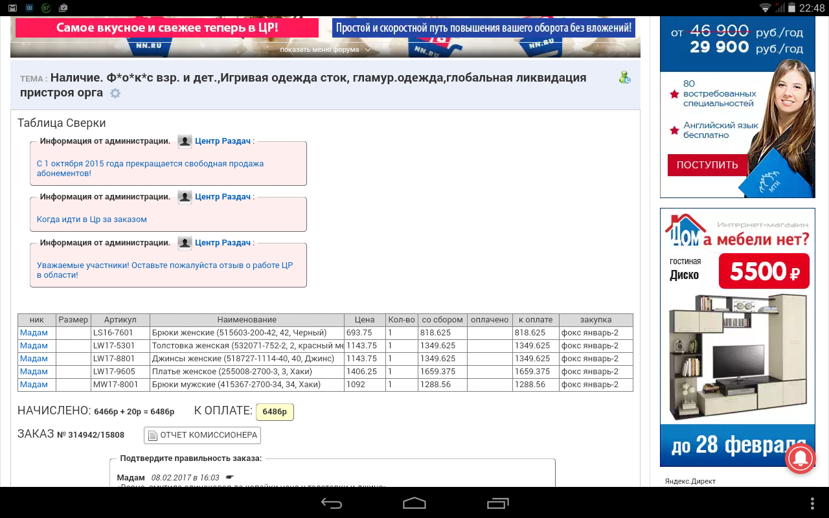Click the 'закупка' column header
The image size is (829, 518).
596,320
